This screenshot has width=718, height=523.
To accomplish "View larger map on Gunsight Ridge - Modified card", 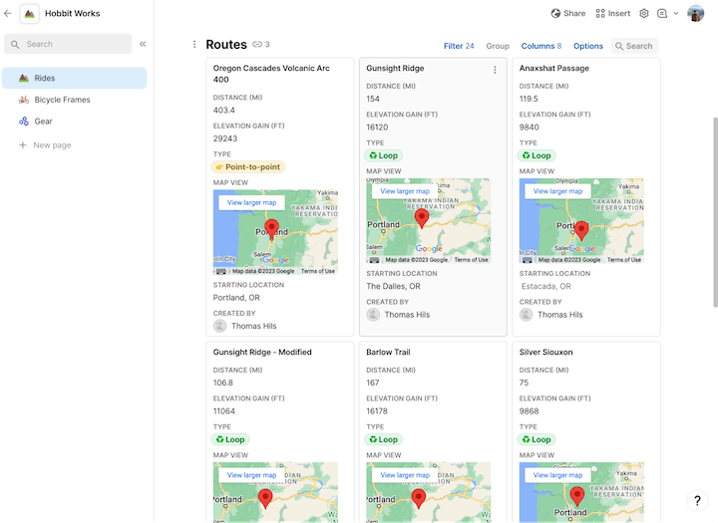I will coord(251,475).
